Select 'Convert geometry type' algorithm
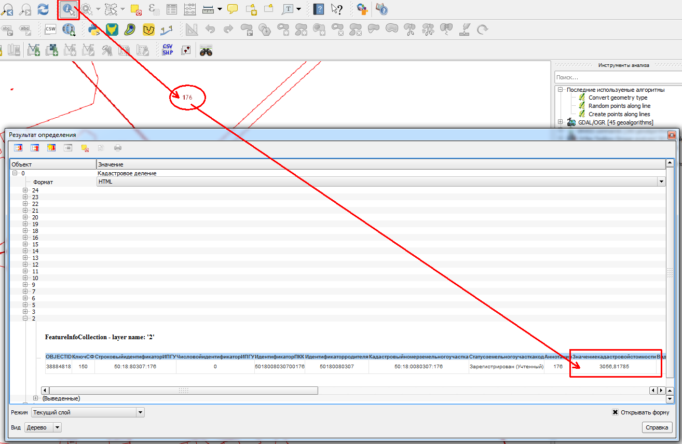This screenshot has width=682, height=444. (618, 98)
